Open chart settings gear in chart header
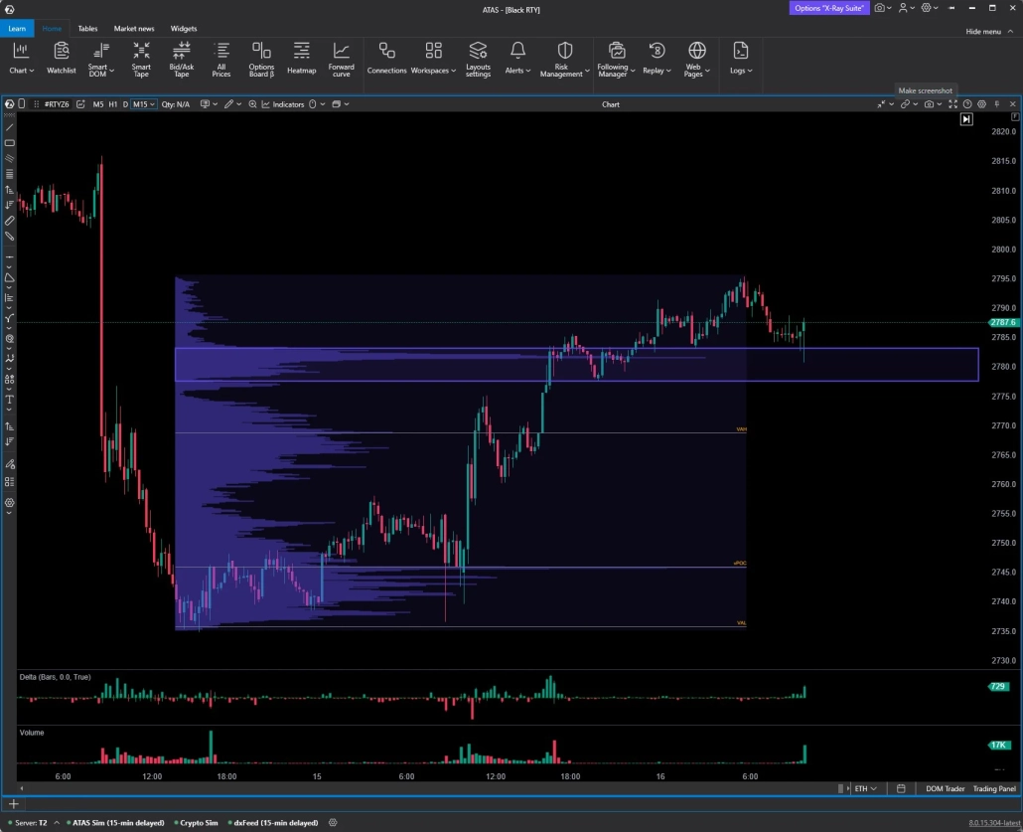The width and height of the screenshot is (1023, 832). [982, 104]
